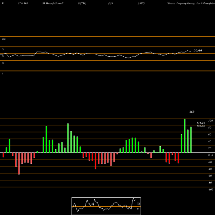Click the 100 label on left RSI axis
The width and height of the screenshot is (215, 215).
click(x=3, y=39)
